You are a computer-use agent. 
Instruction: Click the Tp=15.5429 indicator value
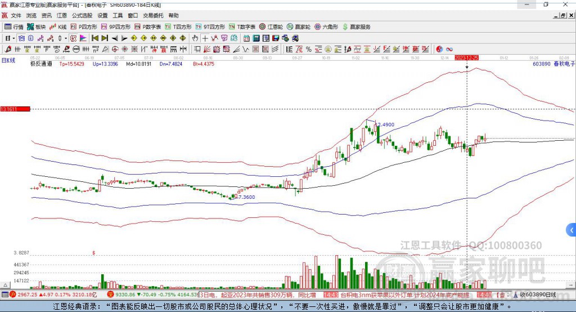[71, 64]
